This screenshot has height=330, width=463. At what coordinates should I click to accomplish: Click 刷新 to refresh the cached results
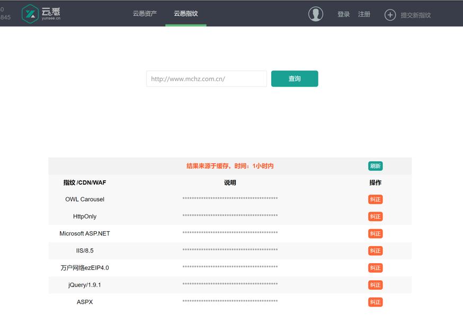(x=375, y=166)
